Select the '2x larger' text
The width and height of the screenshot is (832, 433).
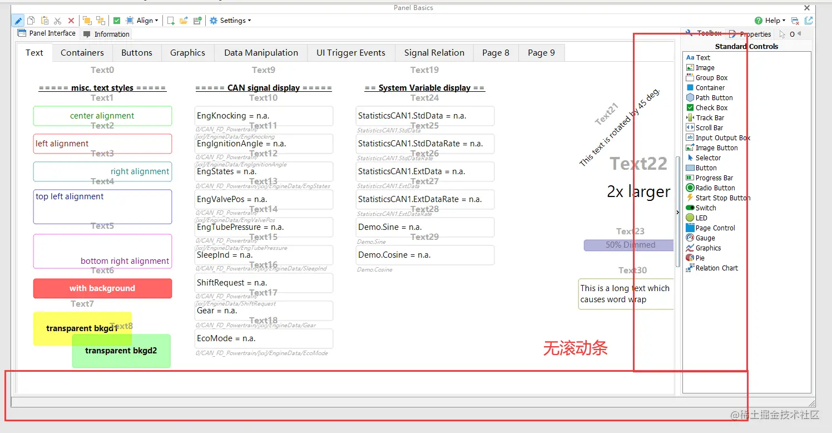(638, 191)
